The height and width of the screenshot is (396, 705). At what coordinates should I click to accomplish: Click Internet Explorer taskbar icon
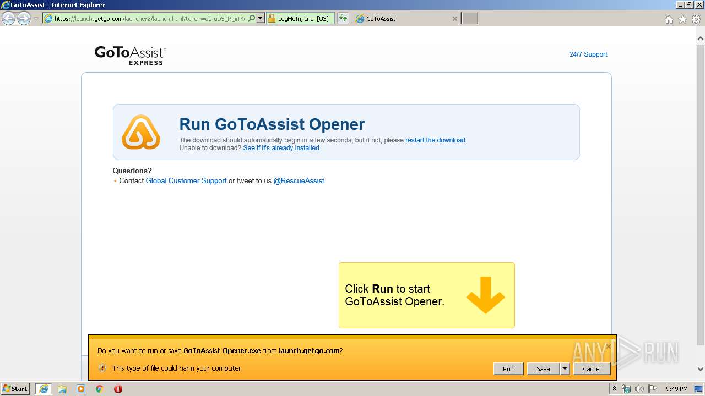tap(43, 388)
